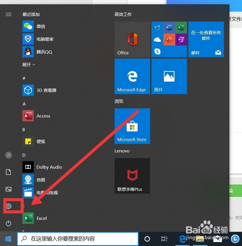Click the A letter header in app list
The width and height of the screenshot is (242, 246).
pyautogui.click(x=24, y=104)
